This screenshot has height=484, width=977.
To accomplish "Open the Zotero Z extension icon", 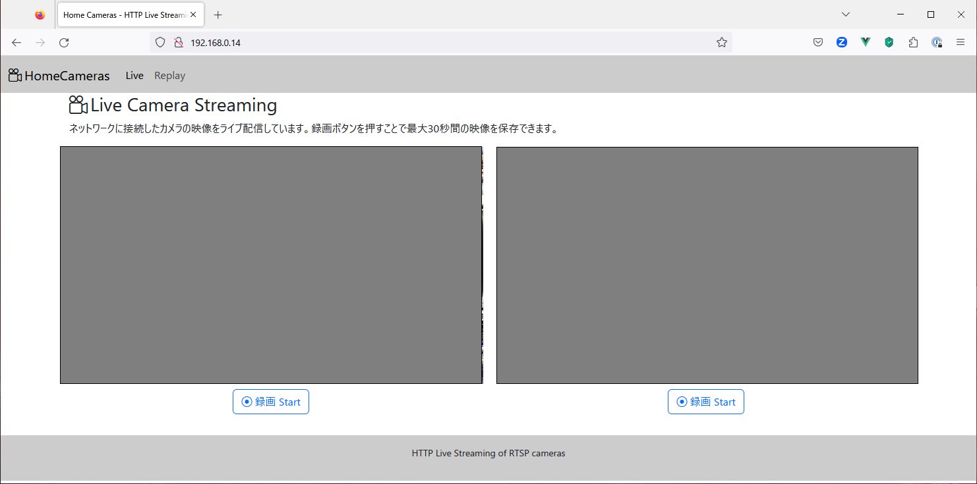I will click(x=841, y=42).
